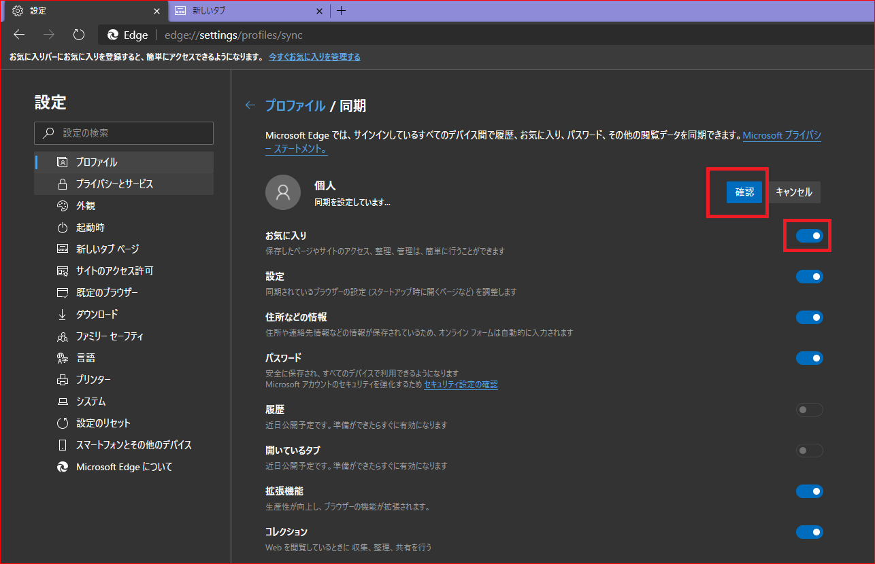Image resolution: width=875 pixels, height=564 pixels.
Task: Go back with the browser back arrow
Action: click(19, 35)
